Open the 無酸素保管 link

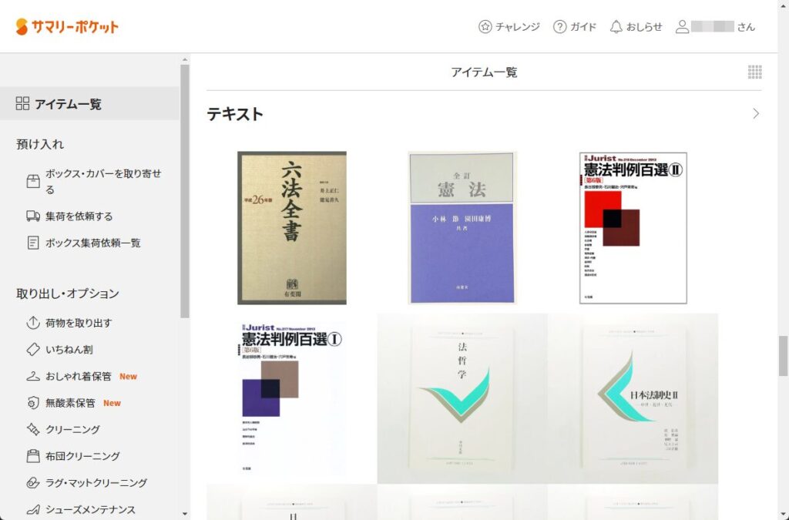click(x=70, y=403)
